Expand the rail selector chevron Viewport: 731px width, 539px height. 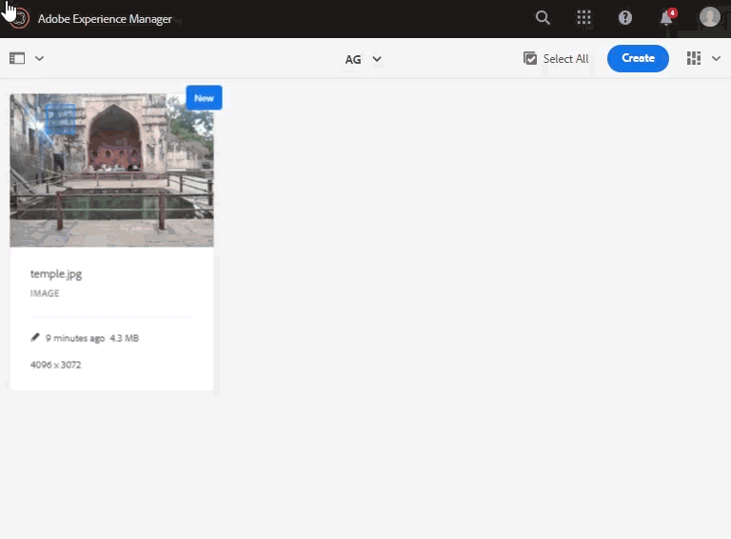(x=40, y=59)
